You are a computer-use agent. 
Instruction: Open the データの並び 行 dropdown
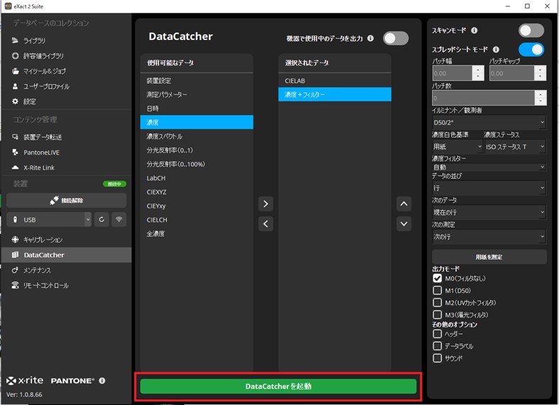click(489, 188)
